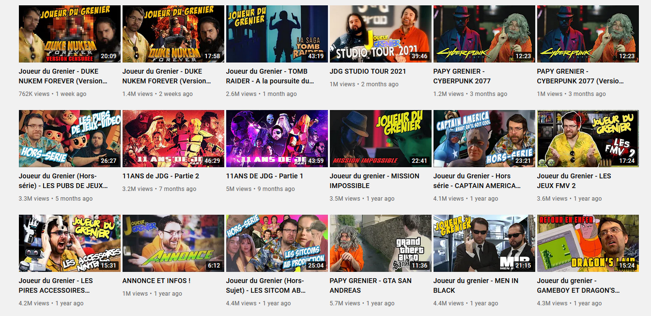The width and height of the screenshot is (651, 316).
Task: Open the Les Accessoires Nintendo thumbnail
Action: (70, 243)
